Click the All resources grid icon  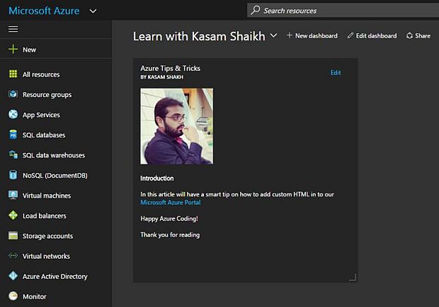point(13,74)
